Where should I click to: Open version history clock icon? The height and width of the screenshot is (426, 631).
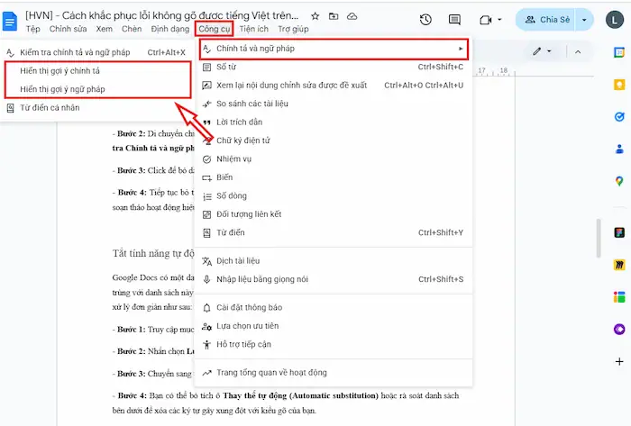tap(425, 20)
